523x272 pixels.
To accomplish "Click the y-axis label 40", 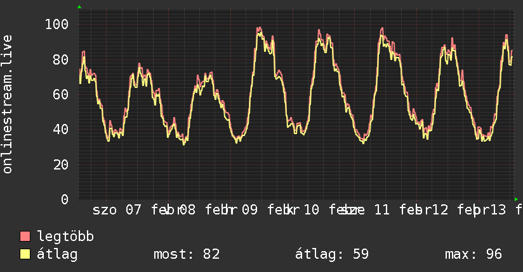I will (x=61, y=129).
